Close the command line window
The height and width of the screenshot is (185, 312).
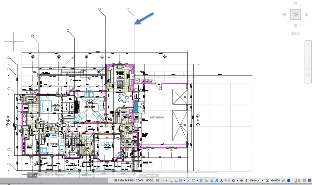(x=31, y=175)
